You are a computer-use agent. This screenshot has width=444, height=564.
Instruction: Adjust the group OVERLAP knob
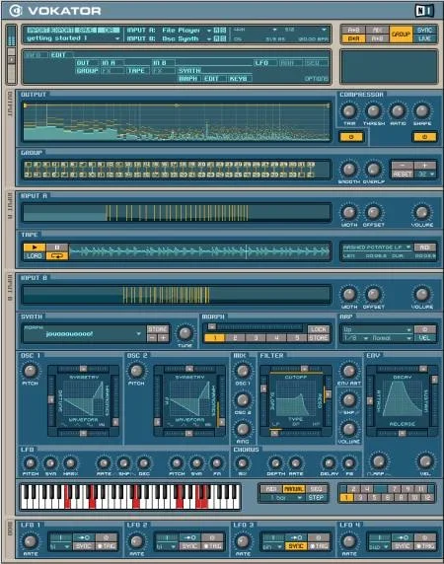(x=374, y=169)
